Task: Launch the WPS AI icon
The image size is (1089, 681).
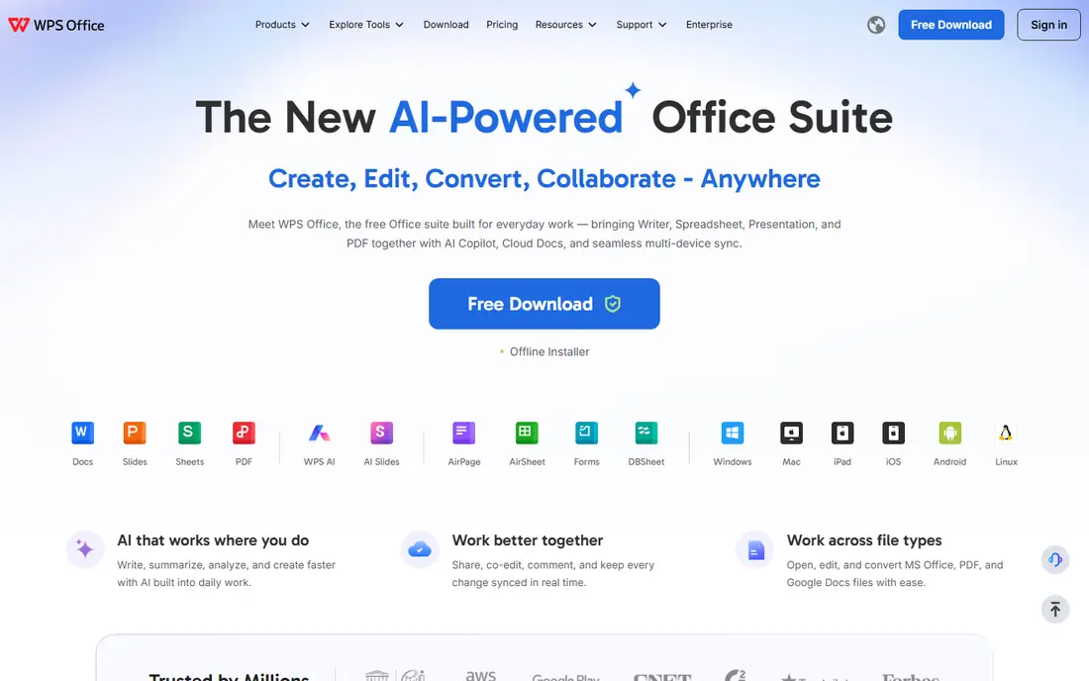Action: tap(319, 434)
